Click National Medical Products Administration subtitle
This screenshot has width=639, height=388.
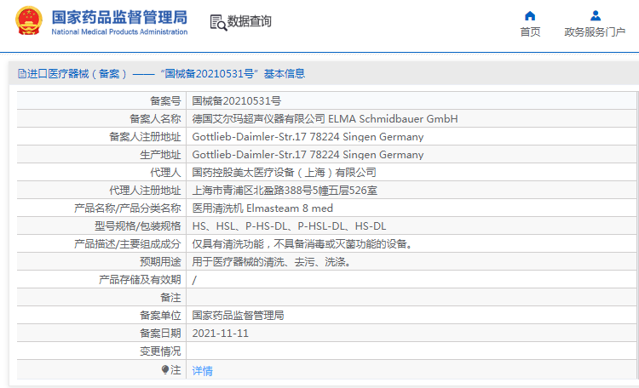tap(119, 31)
